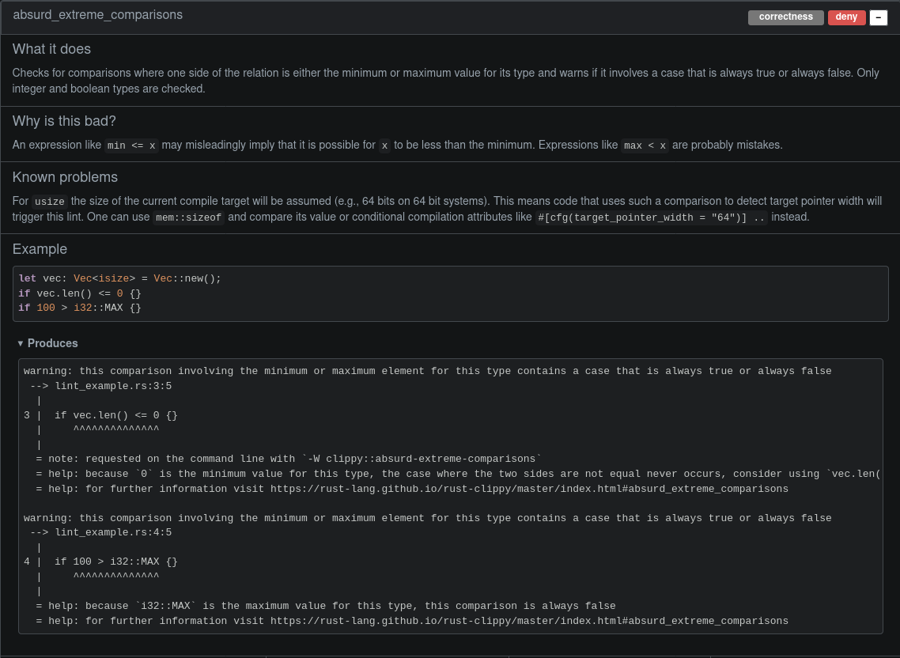Screen dimensions: 900x658
Task: Click the Produces disclosure triangle
Action: point(20,343)
